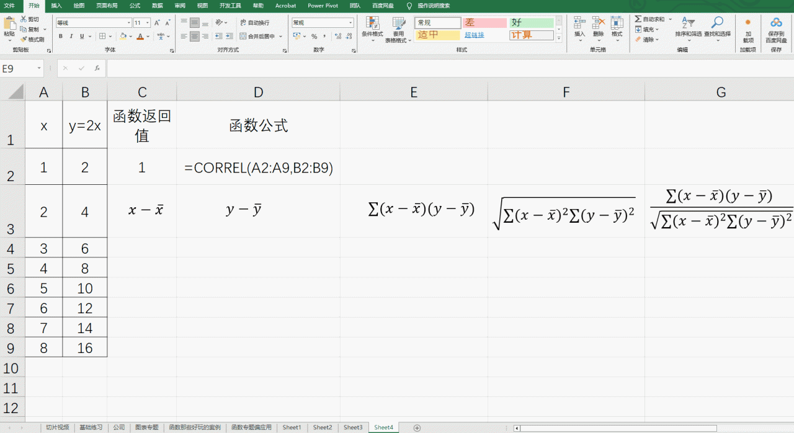The image size is (794, 433).
Task: Click Merge and Center (合并后居中)
Action: (257, 37)
